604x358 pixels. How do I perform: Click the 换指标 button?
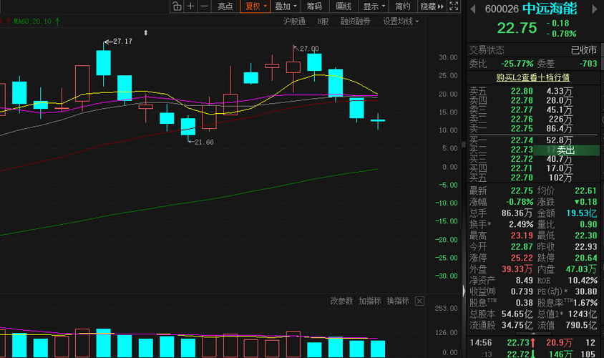[x=398, y=301]
